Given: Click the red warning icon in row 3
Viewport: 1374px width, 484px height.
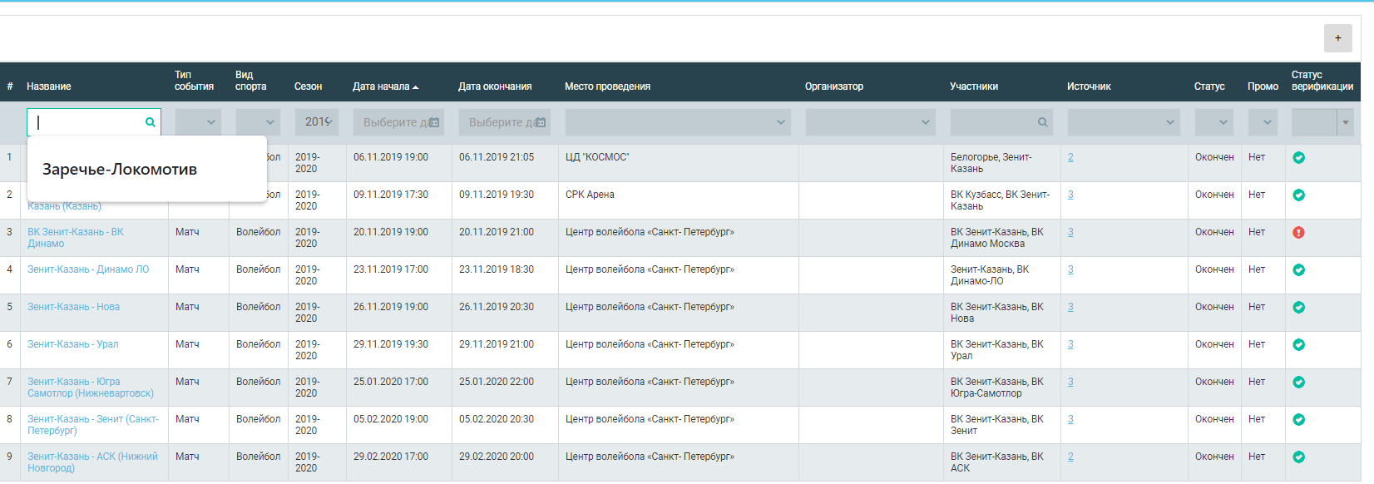Looking at the screenshot, I should click(x=1298, y=232).
